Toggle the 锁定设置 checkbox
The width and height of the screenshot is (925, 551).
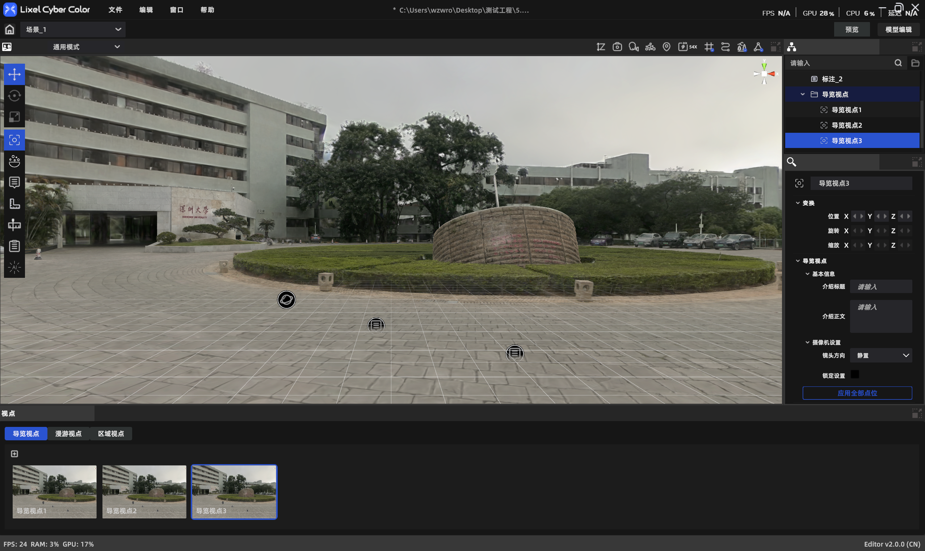coord(854,374)
